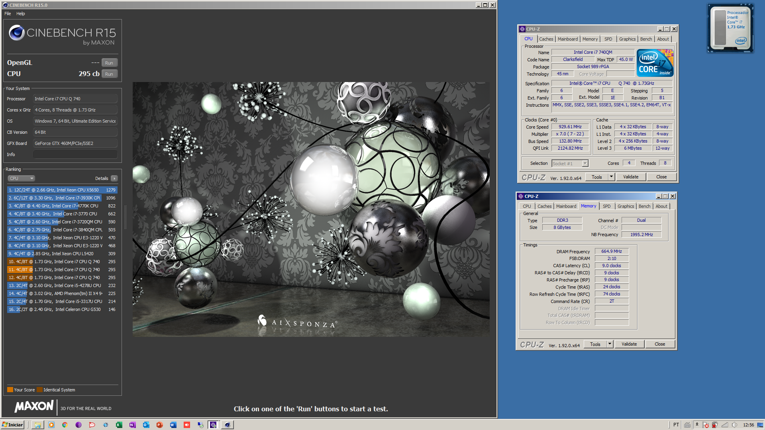Click the Iniciar start button
This screenshot has height=430, width=765.
12,425
